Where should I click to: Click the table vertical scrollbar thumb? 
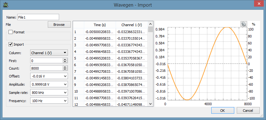coord(150,29)
